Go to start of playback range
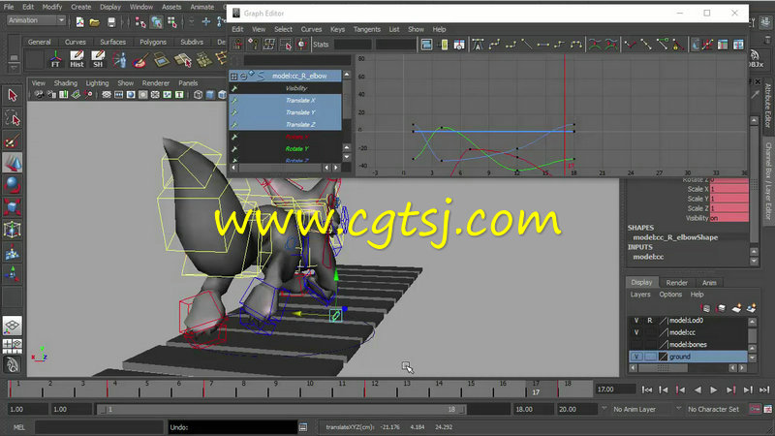Viewport: 775px width, 436px height. click(646, 390)
